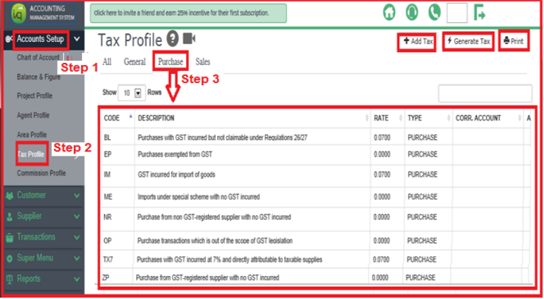Switch to the Sales tab

(202, 62)
